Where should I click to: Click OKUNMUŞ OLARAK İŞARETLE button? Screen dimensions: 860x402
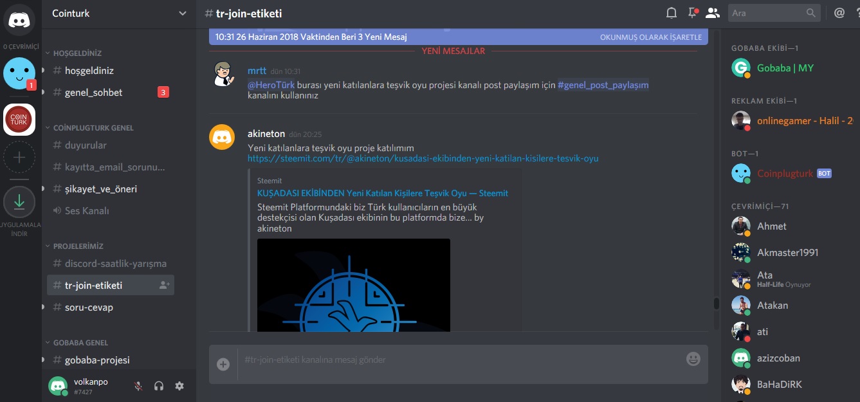651,37
